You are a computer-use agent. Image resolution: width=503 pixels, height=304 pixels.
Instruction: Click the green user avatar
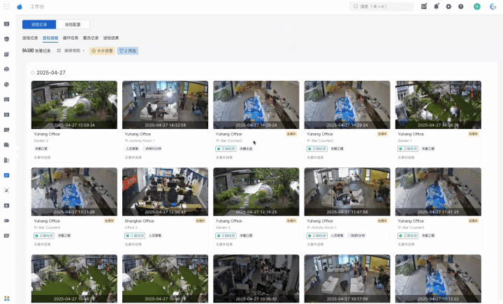click(x=477, y=6)
